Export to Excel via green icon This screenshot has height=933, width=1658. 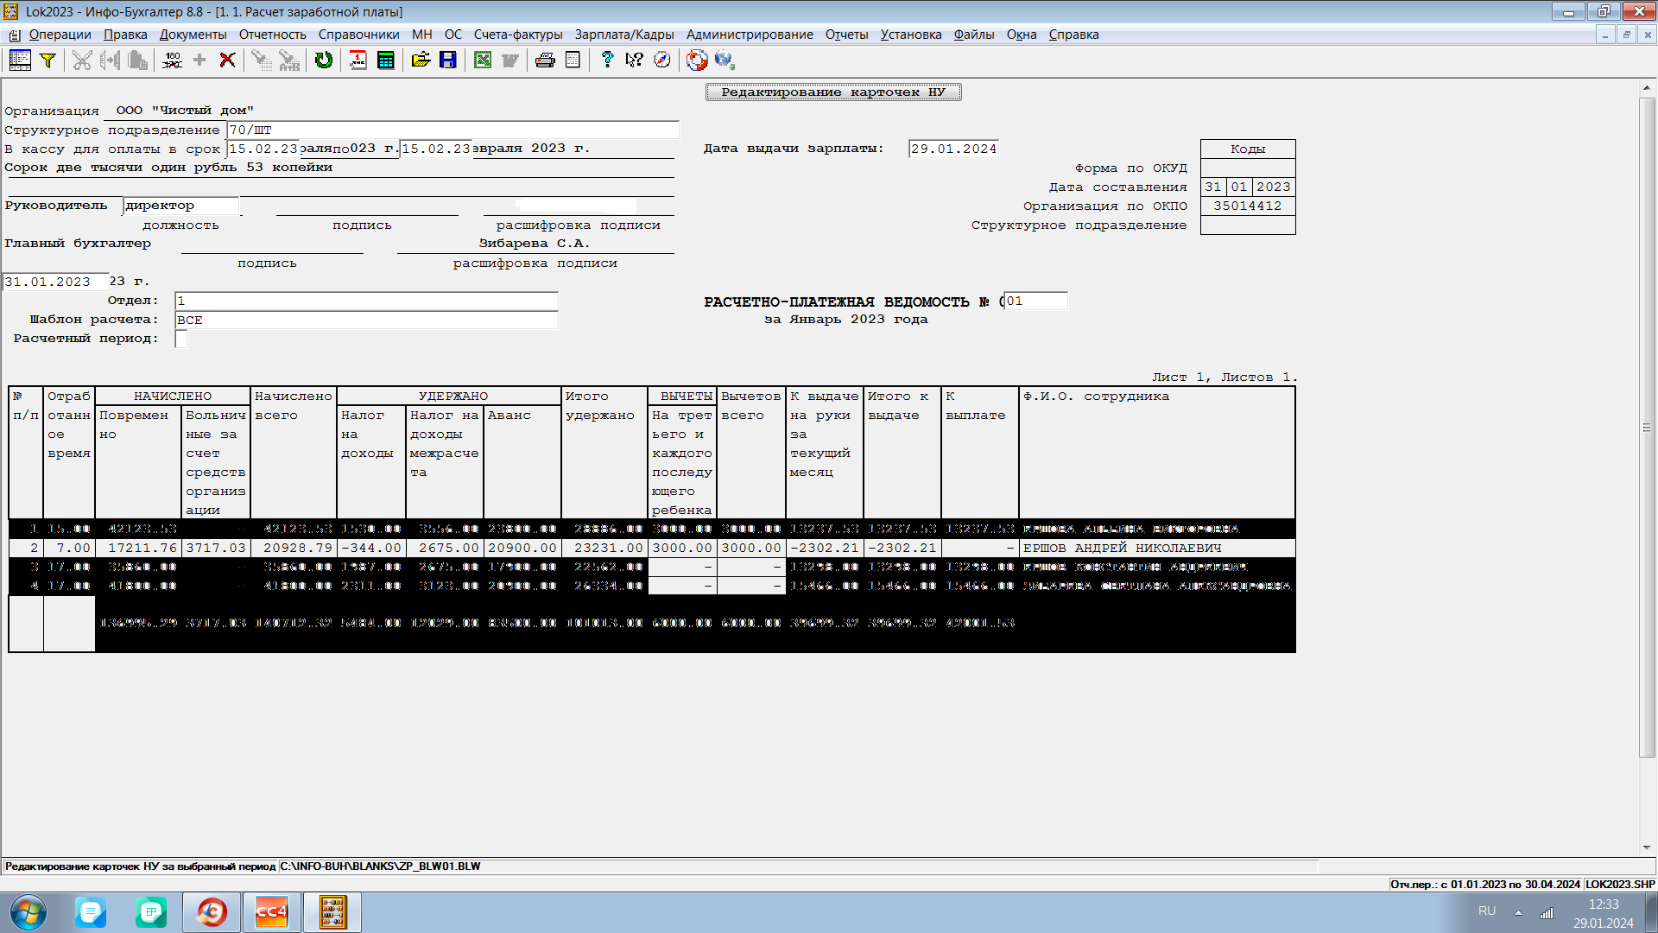point(483,60)
